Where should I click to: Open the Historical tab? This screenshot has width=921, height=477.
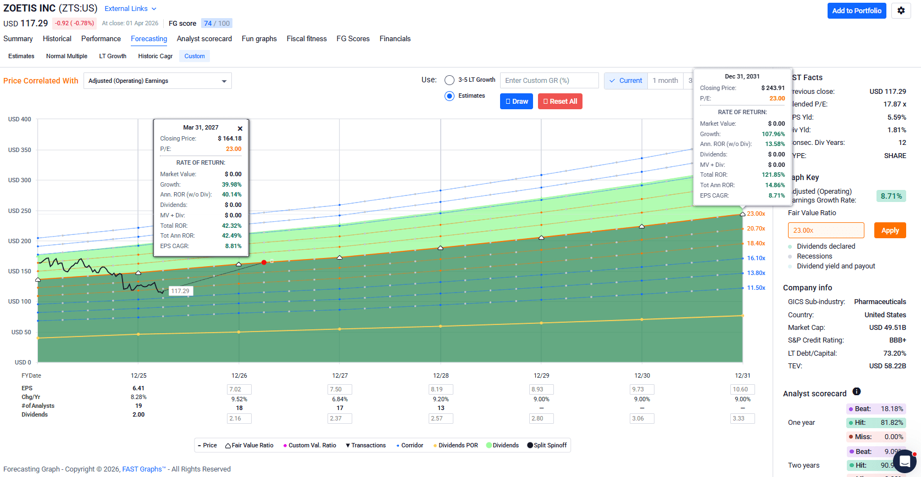coord(57,39)
